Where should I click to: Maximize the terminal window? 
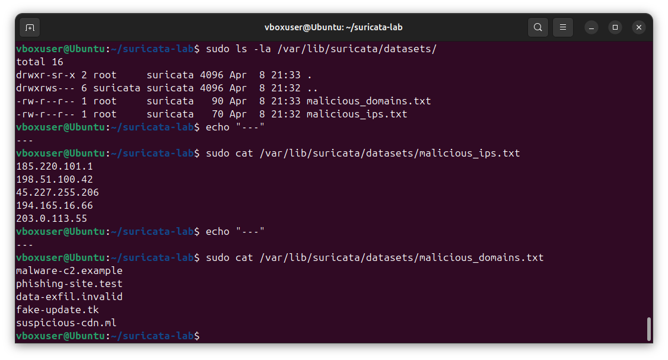[x=615, y=27]
